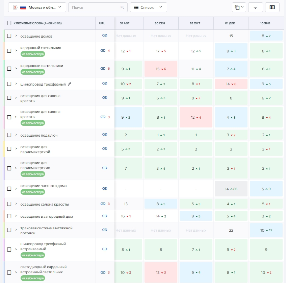Click the keyword освещение салона красоты
The height and width of the screenshot is (283, 286).
[x=45, y=205]
